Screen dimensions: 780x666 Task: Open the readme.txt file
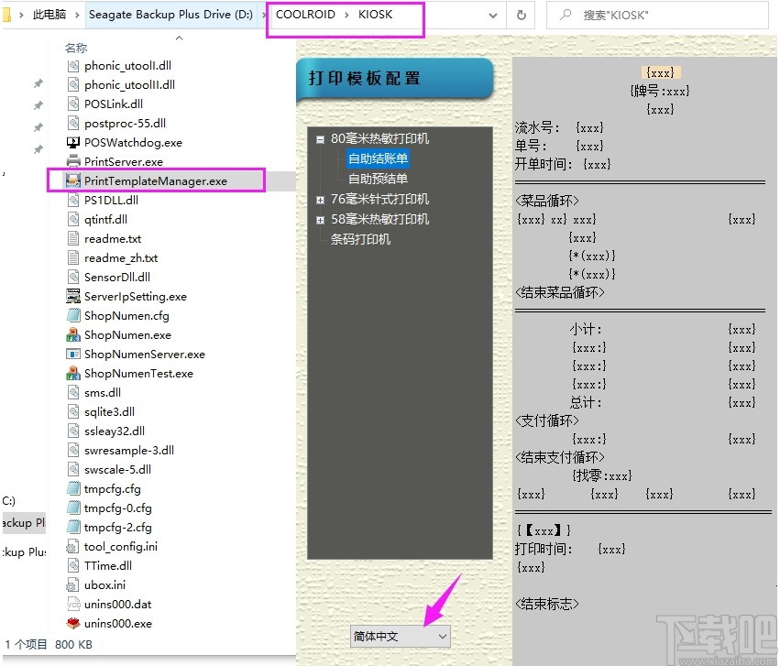pos(119,238)
